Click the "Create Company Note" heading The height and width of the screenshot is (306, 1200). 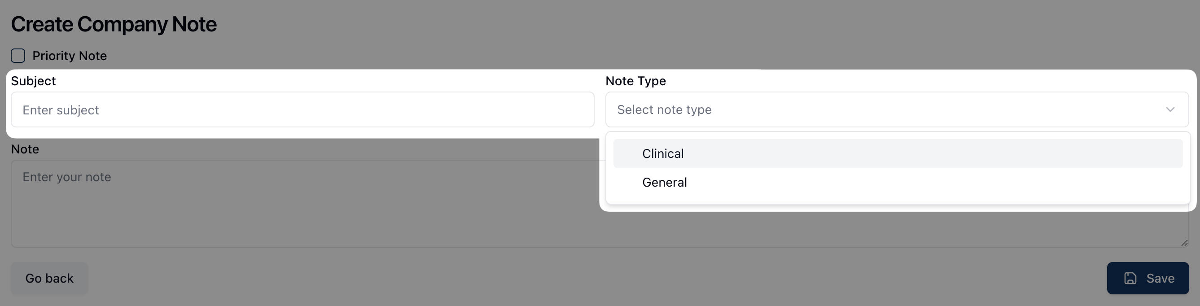click(x=114, y=24)
